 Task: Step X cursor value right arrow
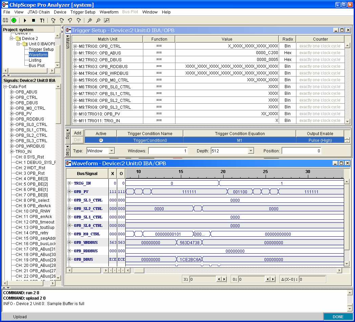pos(224,279)
